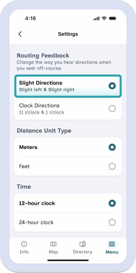
Task: Switch to the Directory tab label
Action: tap(83, 252)
